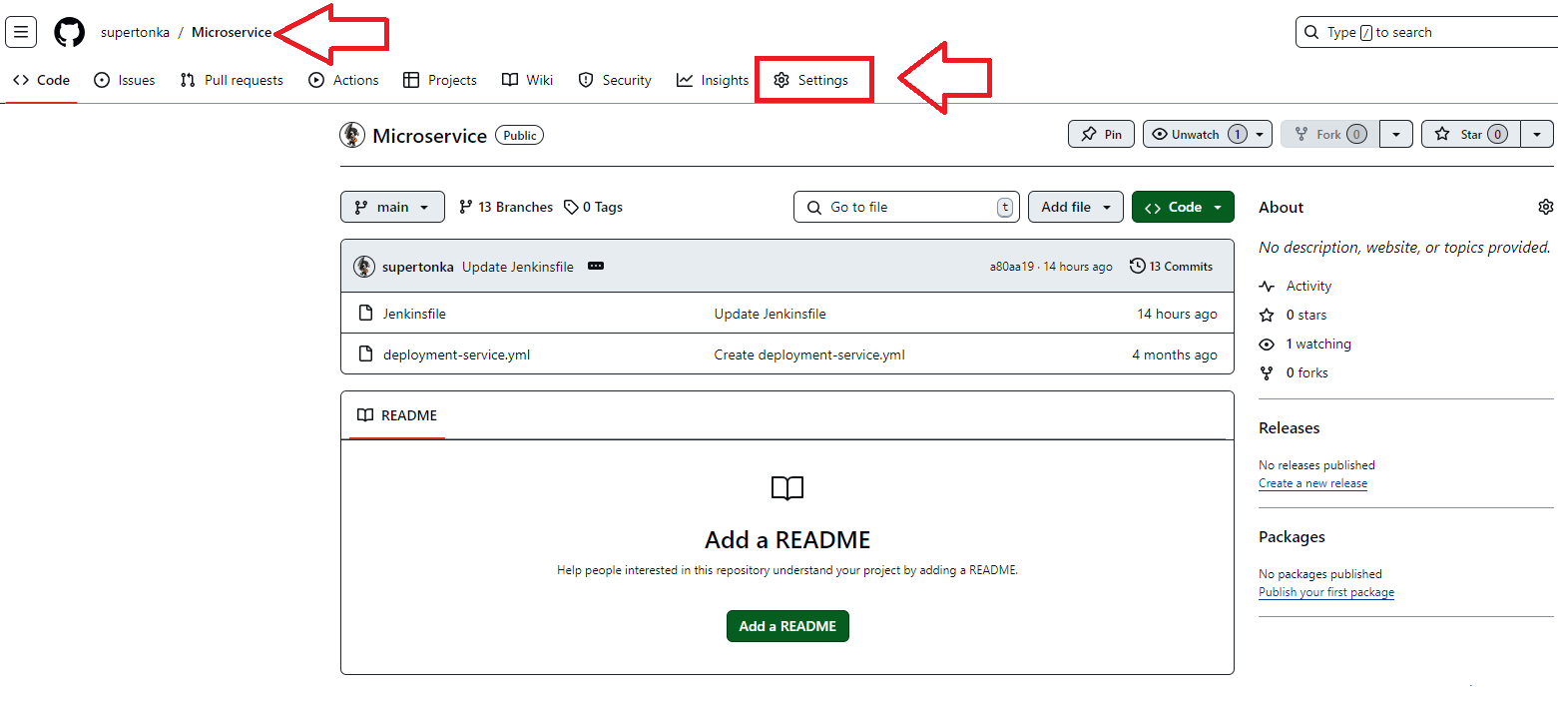The width and height of the screenshot is (1558, 706).
Task: Open the main branch selector dropdown
Action: pyautogui.click(x=392, y=207)
